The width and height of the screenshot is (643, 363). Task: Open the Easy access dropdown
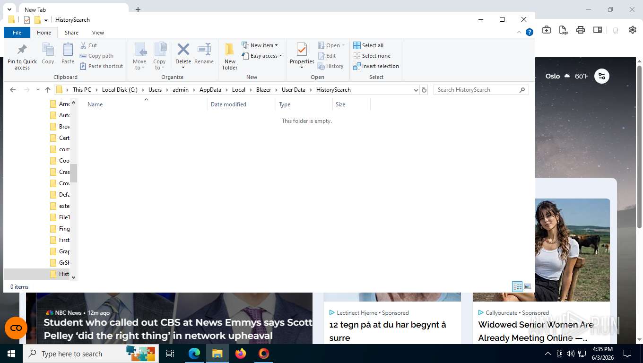tap(261, 56)
